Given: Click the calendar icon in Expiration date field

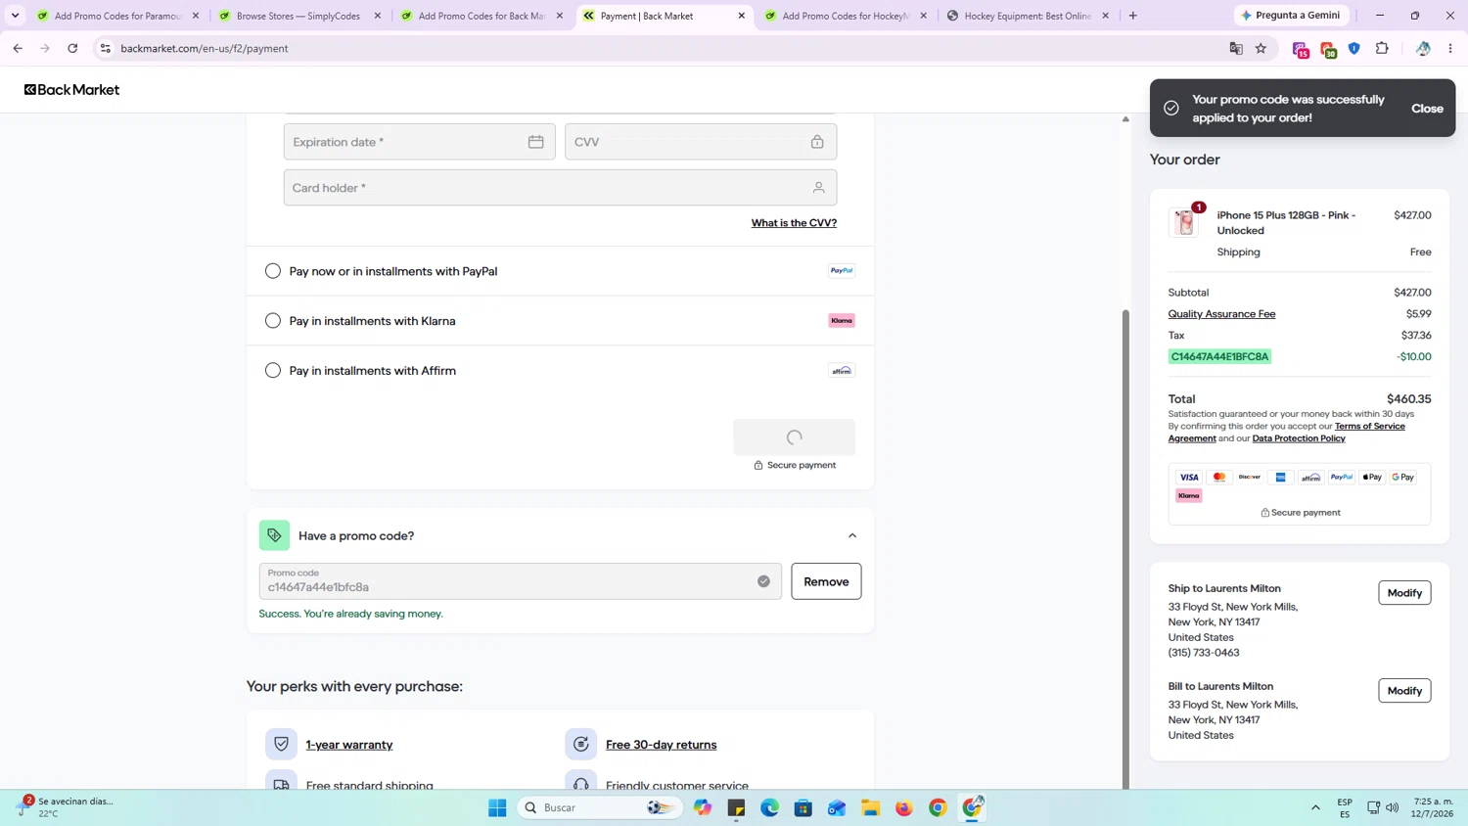Looking at the screenshot, I should tap(535, 142).
